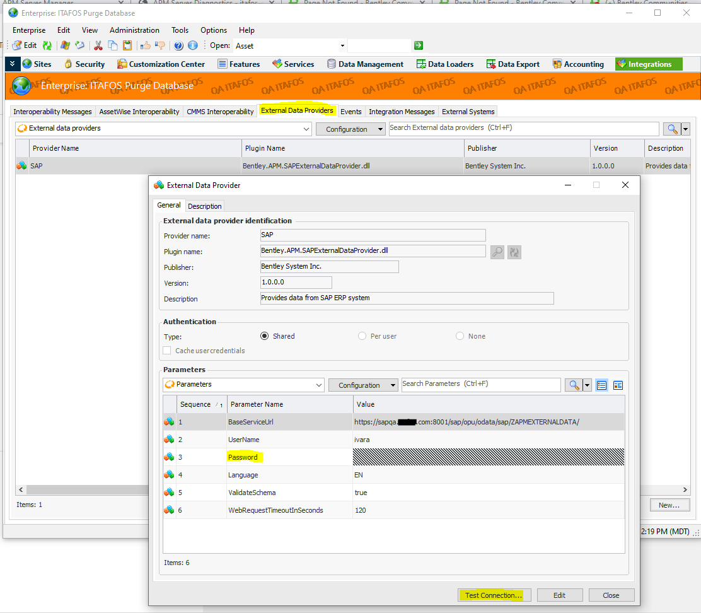The image size is (701, 613).
Task: Expand Parameters search options arrow
Action: pyautogui.click(x=587, y=385)
